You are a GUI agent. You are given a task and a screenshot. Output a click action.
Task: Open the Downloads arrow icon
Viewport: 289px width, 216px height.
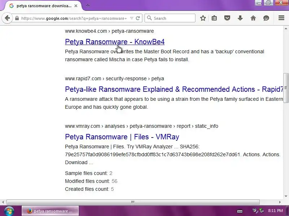pyautogui.click(x=240, y=18)
